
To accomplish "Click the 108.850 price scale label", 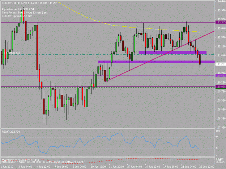I will click(221, 110).
